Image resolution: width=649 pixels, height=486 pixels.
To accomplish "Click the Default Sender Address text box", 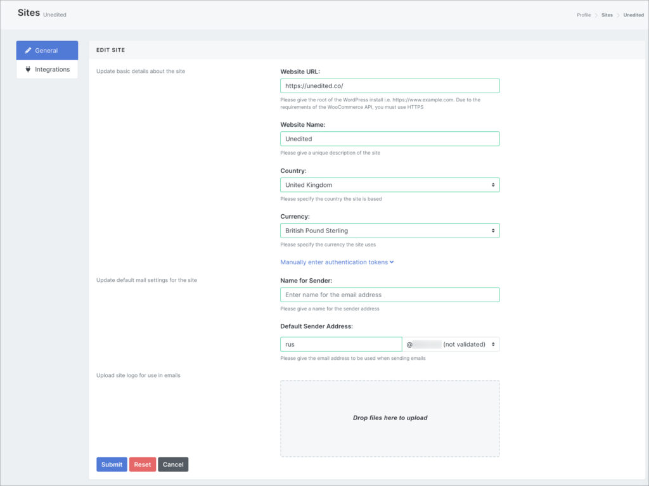I will tap(341, 344).
